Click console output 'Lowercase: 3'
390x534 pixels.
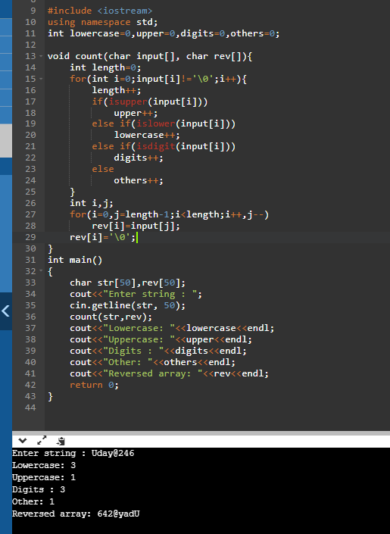44,465
